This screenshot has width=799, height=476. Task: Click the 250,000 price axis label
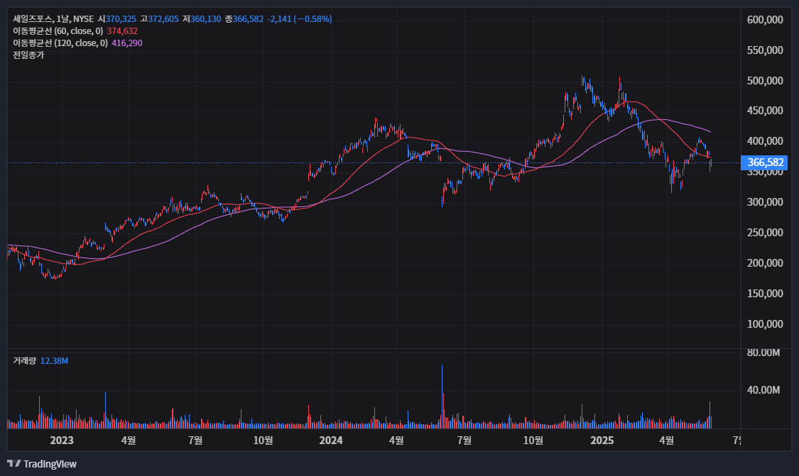click(x=765, y=233)
